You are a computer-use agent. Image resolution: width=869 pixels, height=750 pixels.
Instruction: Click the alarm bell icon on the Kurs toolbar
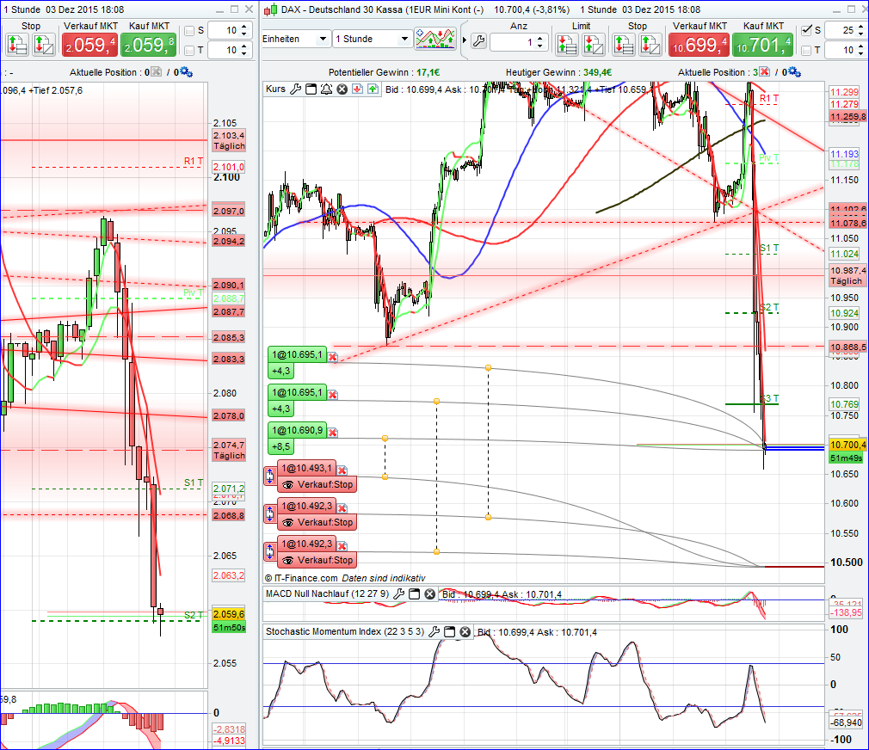(325, 89)
